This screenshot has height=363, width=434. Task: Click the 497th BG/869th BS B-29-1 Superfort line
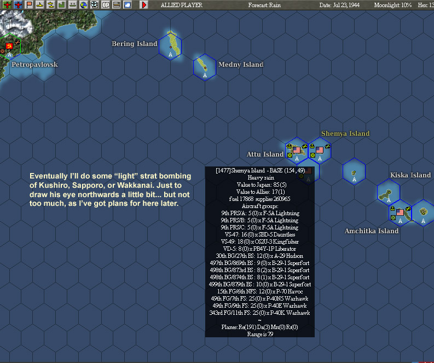(259, 263)
